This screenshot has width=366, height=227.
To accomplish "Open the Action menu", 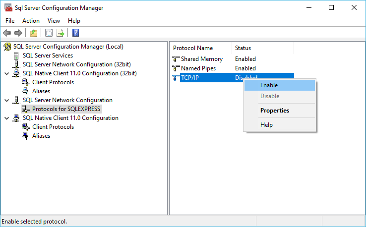I will 31,21.
